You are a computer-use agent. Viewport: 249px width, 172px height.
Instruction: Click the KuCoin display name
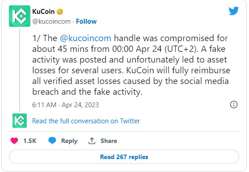(43, 12)
